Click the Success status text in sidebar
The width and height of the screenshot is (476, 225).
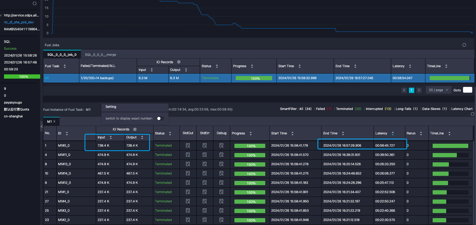coord(10,49)
